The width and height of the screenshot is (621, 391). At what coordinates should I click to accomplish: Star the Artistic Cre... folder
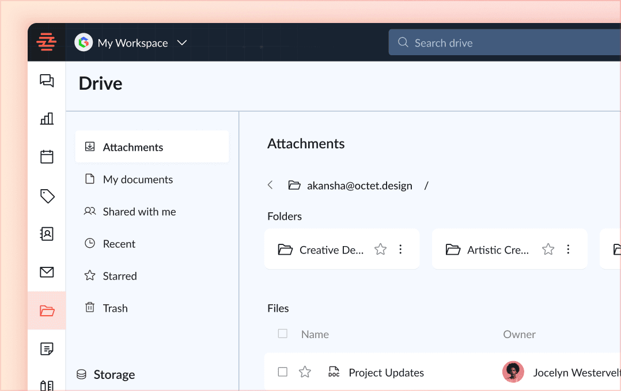click(548, 249)
